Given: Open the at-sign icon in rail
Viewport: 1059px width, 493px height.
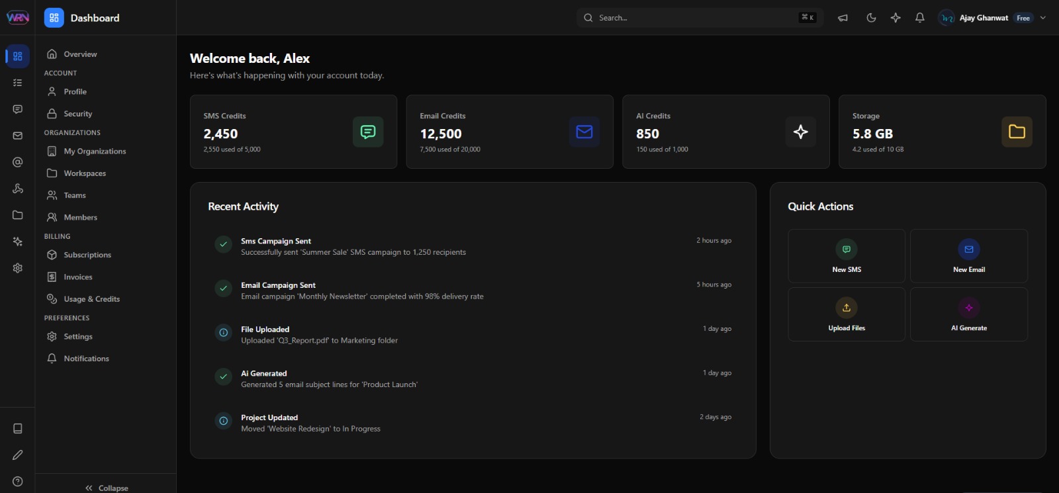Looking at the screenshot, I should point(18,162).
